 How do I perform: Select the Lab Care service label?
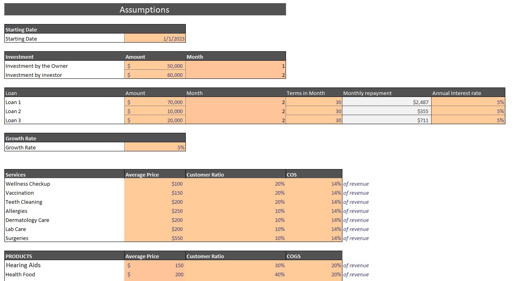pos(64,229)
